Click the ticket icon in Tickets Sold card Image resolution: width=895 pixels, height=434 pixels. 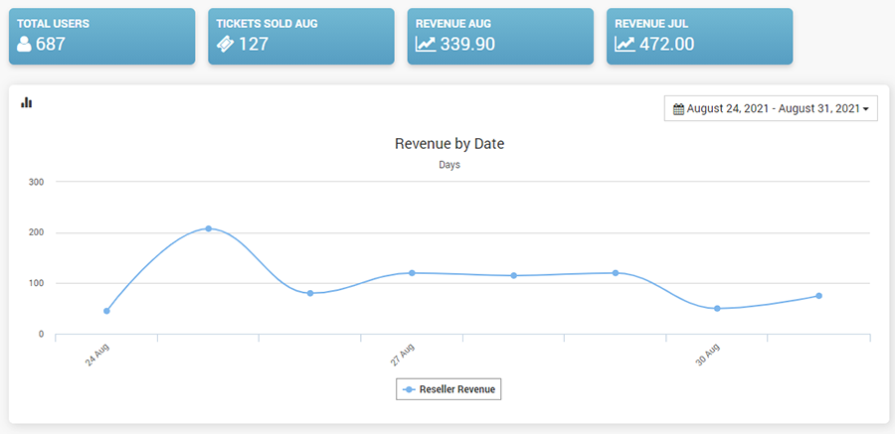225,44
